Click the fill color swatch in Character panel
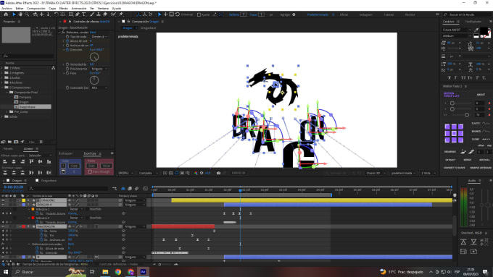 coord(484,30)
